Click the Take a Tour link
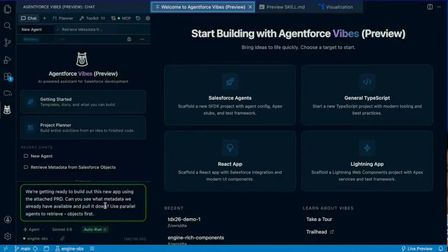448x252 pixels. point(319,219)
